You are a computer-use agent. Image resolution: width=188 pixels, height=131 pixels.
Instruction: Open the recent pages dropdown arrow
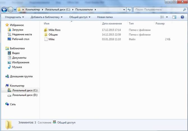tap(15, 10)
